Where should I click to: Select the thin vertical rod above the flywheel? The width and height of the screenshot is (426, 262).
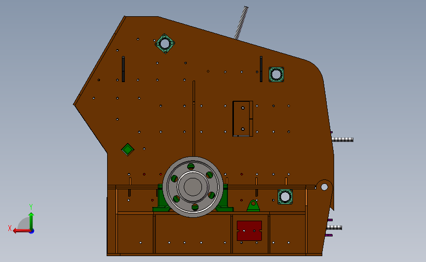point(194,118)
